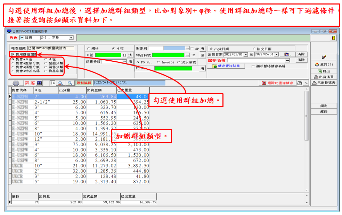The image size is (342, 215).
Task: Click 刪除此查詢儲存 delete saved query
Action: point(278,83)
